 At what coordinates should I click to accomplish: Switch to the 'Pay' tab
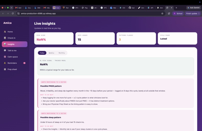[85, 8]
